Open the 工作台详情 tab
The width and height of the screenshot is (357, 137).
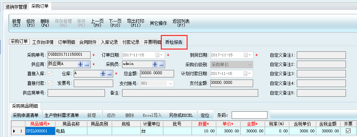point(43,42)
